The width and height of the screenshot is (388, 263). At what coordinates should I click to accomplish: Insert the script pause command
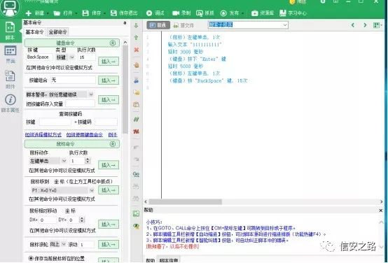pos(109,100)
